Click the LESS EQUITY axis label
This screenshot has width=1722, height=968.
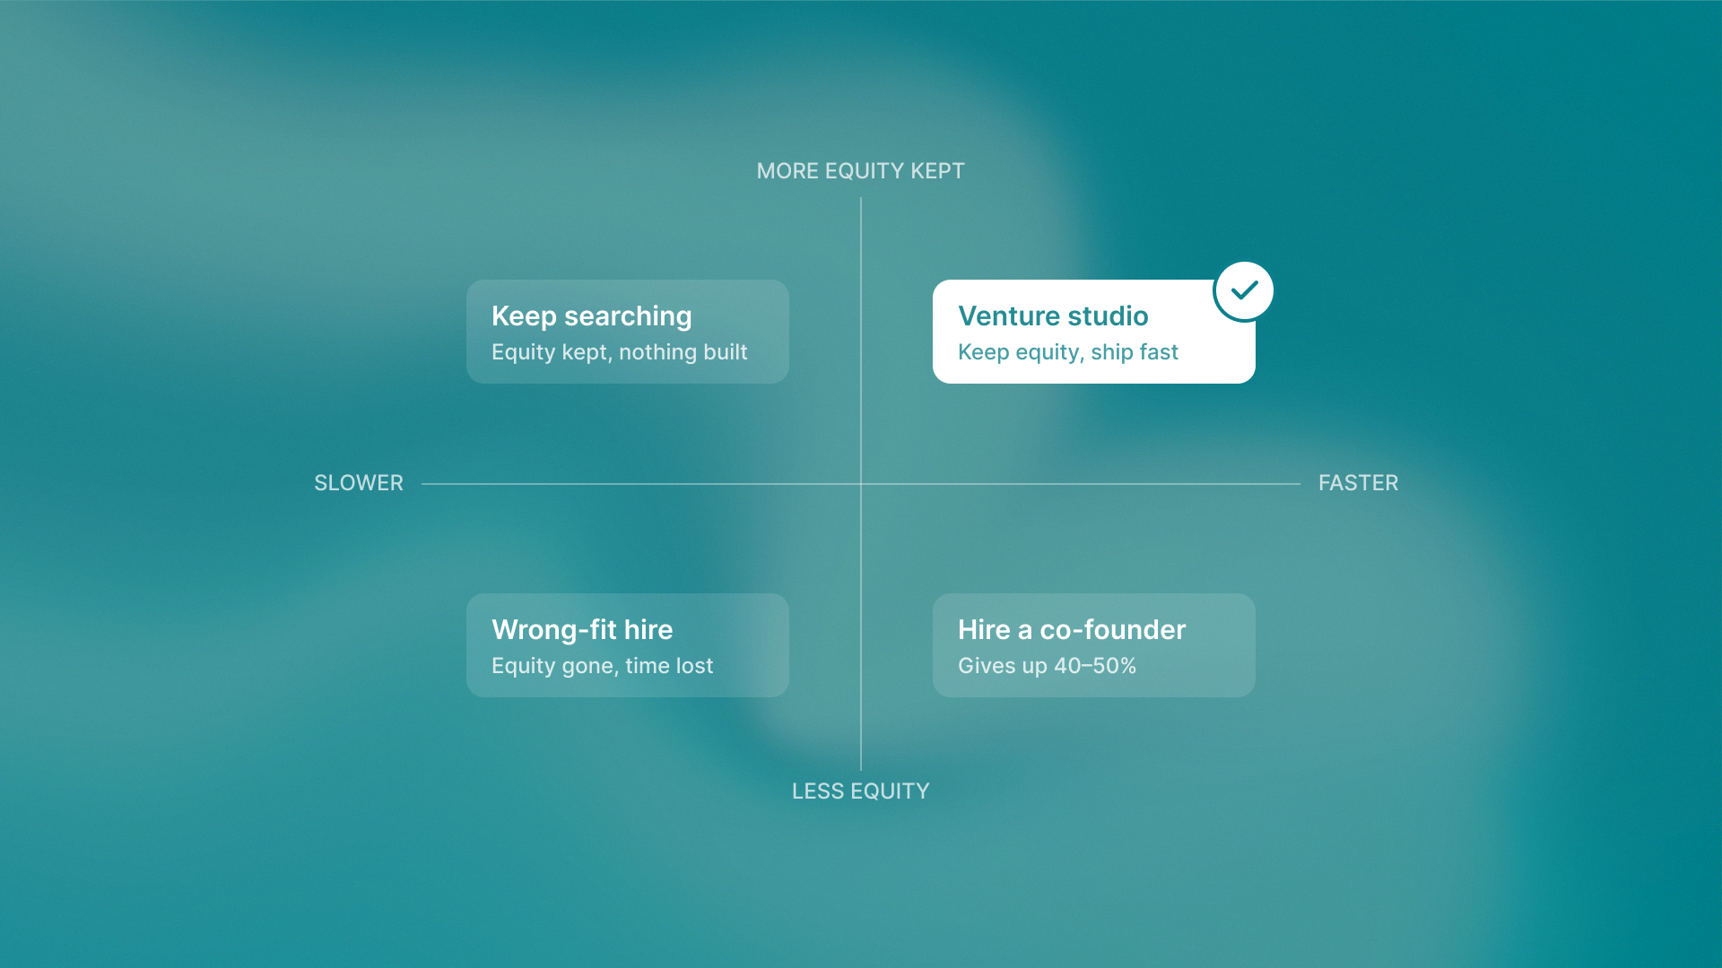(x=861, y=791)
